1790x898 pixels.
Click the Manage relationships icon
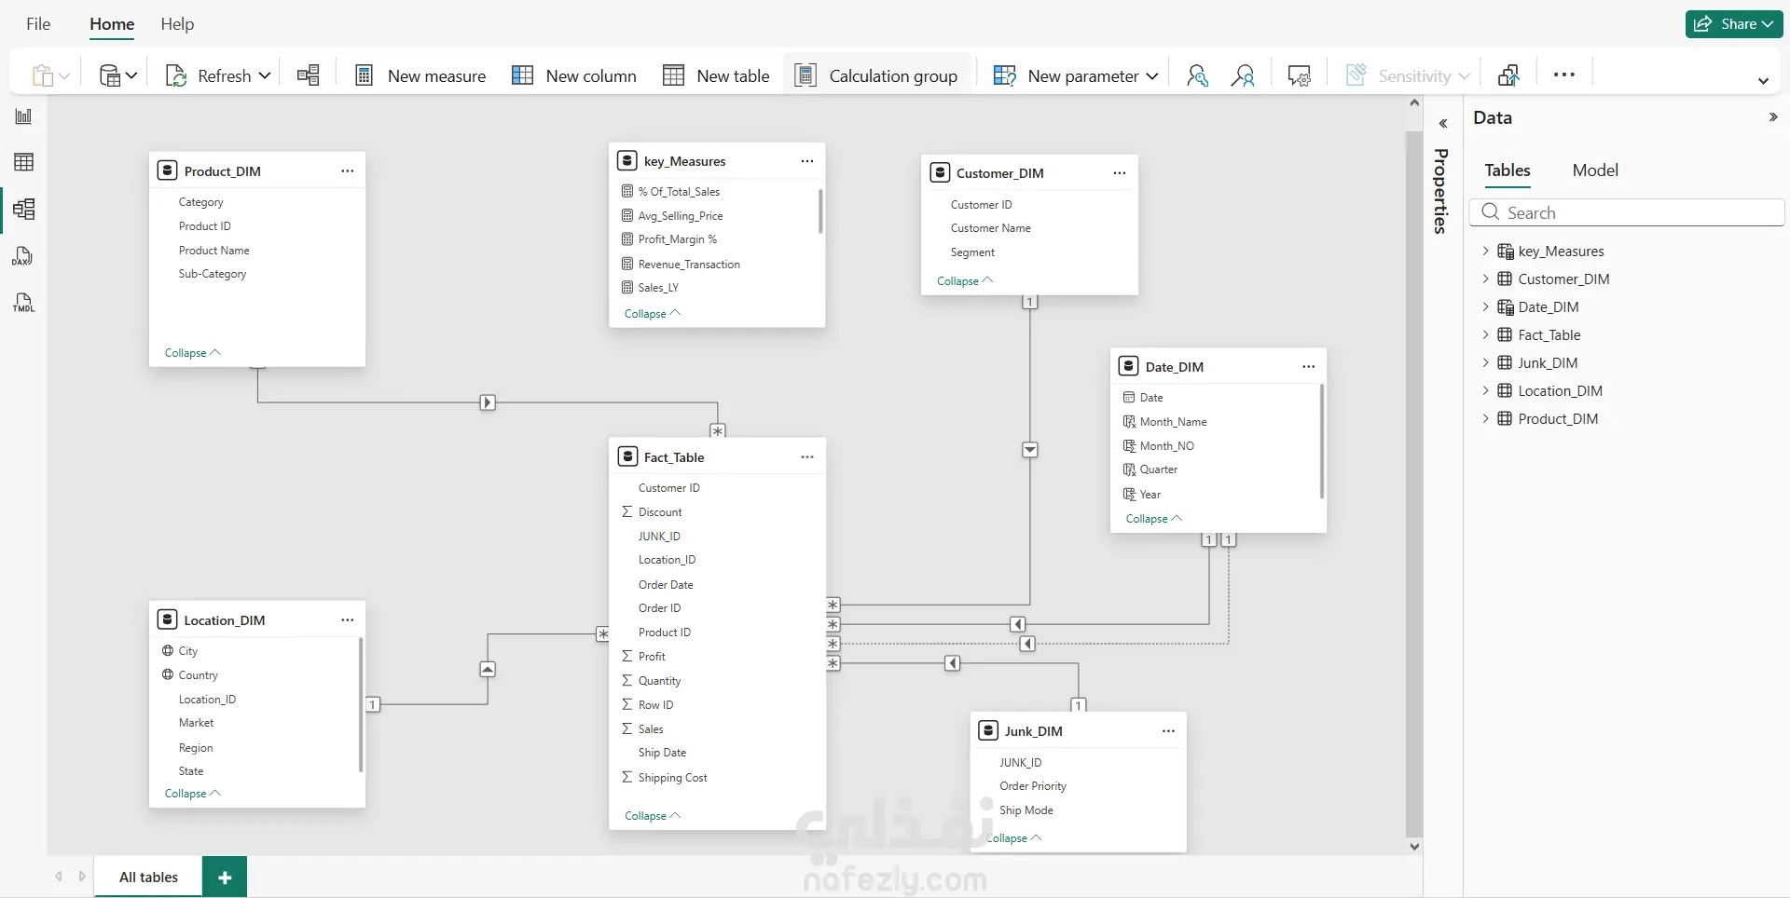click(x=309, y=75)
